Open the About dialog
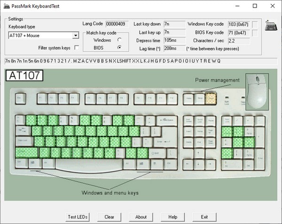This screenshot has width=282, height=224. pyautogui.click(x=141, y=217)
